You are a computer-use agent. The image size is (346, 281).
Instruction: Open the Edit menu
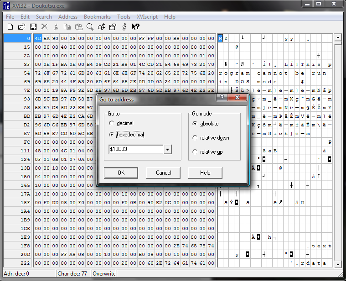pyautogui.click(x=25, y=17)
